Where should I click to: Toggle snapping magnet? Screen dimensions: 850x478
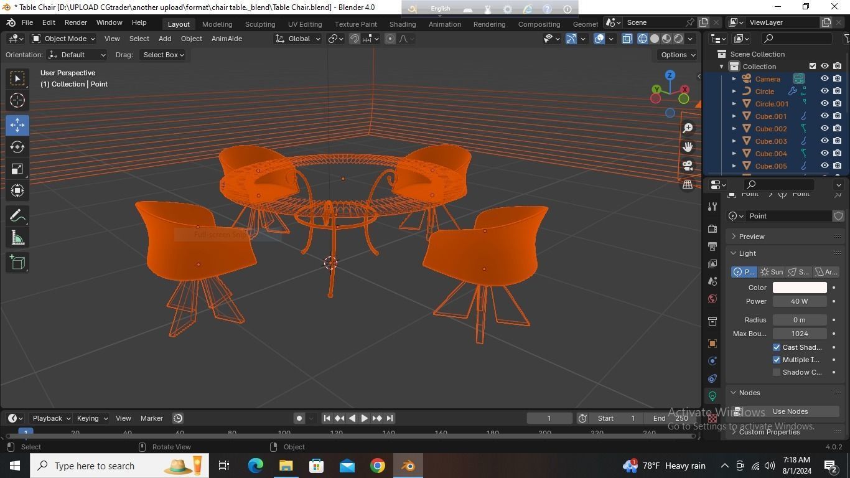coord(355,39)
